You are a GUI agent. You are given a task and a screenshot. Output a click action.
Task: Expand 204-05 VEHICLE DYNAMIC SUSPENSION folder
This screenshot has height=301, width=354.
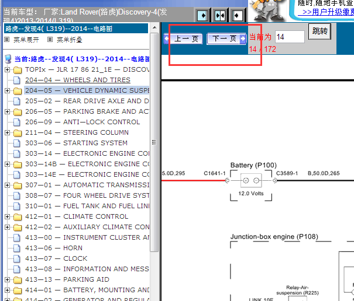pyautogui.click(x=7, y=90)
